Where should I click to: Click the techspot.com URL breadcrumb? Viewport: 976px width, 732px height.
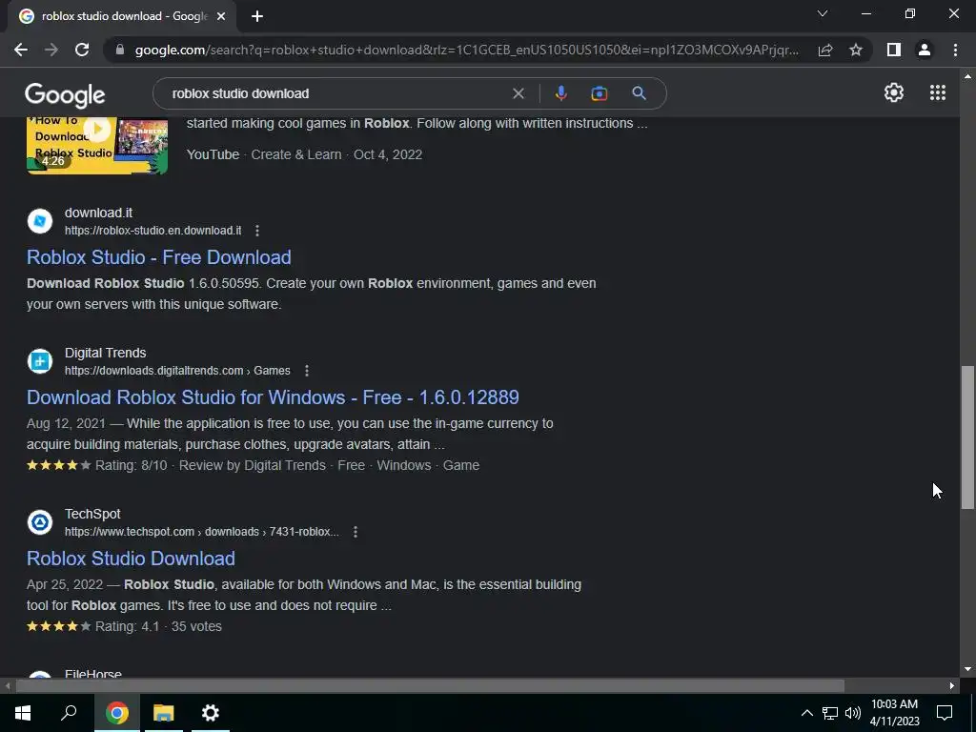(202, 532)
